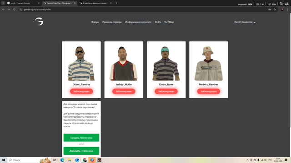Click the taskbar Поиск search box
Screen dimensions: 291x163
(29, 160)
